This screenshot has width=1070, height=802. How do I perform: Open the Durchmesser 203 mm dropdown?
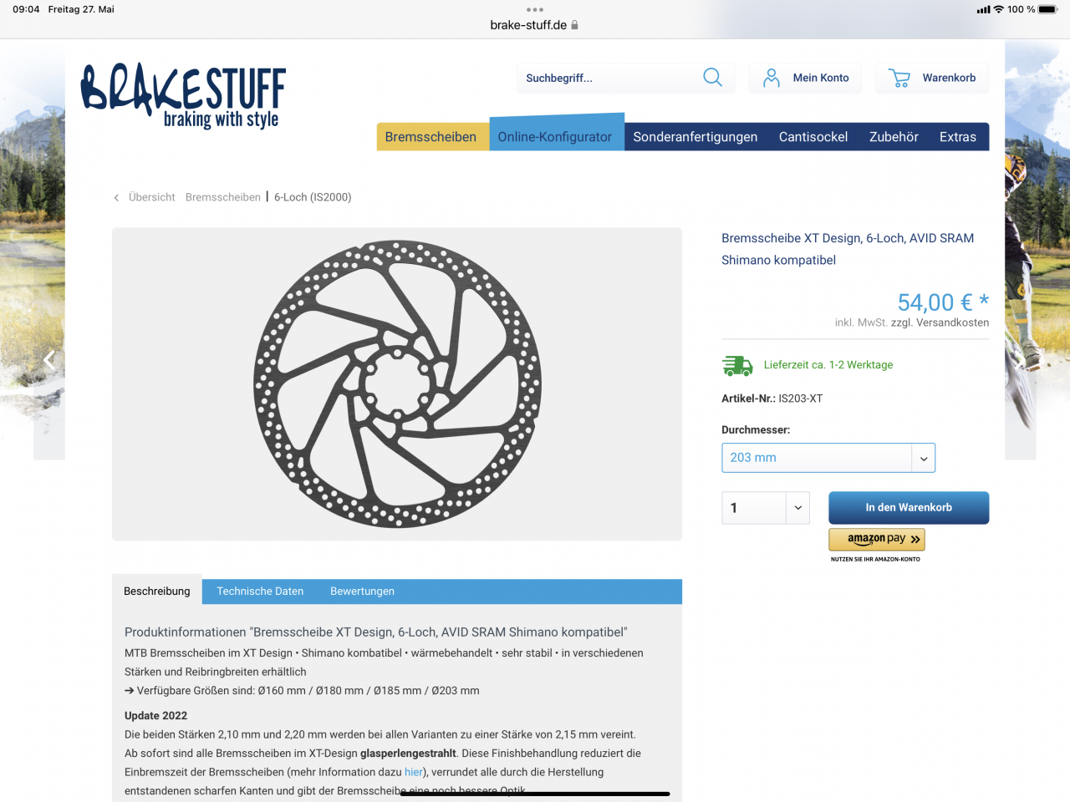[x=828, y=458]
